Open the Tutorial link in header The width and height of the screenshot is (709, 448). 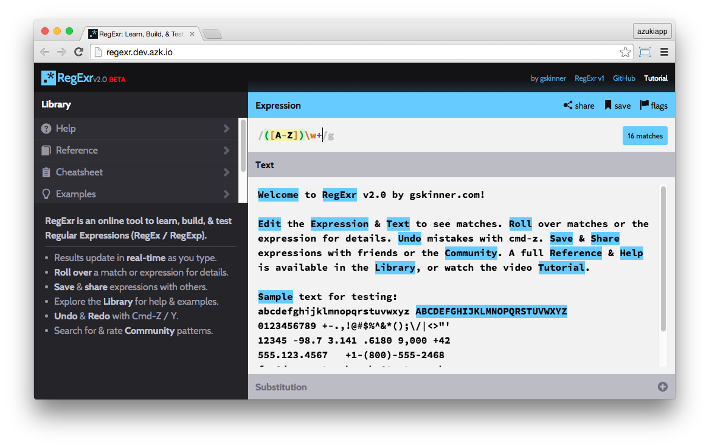click(655, 78)
